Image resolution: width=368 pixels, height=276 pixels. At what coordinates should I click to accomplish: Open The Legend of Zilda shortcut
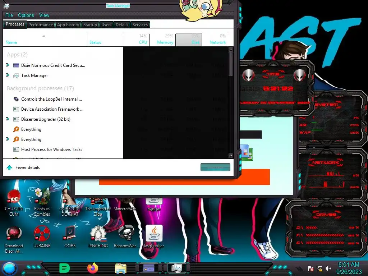tap(98, 207)
